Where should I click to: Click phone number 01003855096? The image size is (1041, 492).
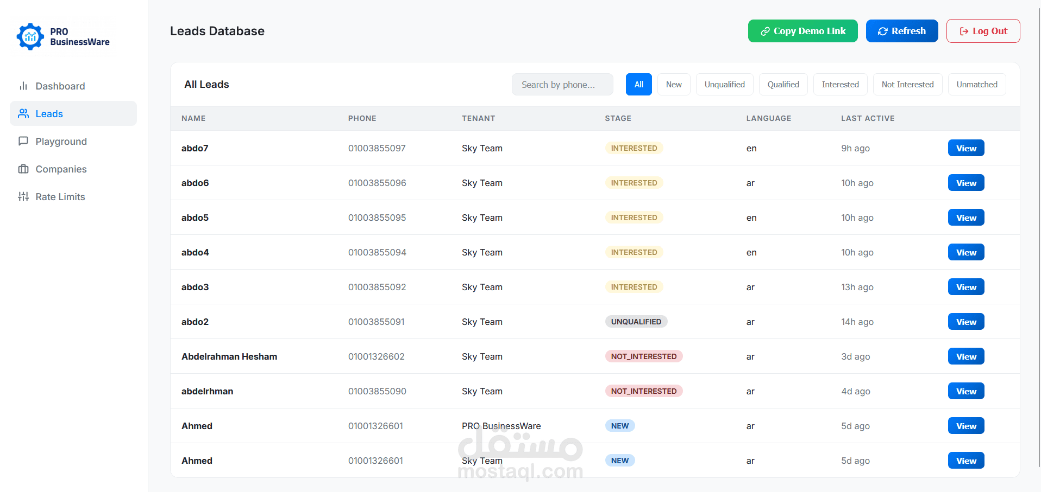click(x=377, y=183)
